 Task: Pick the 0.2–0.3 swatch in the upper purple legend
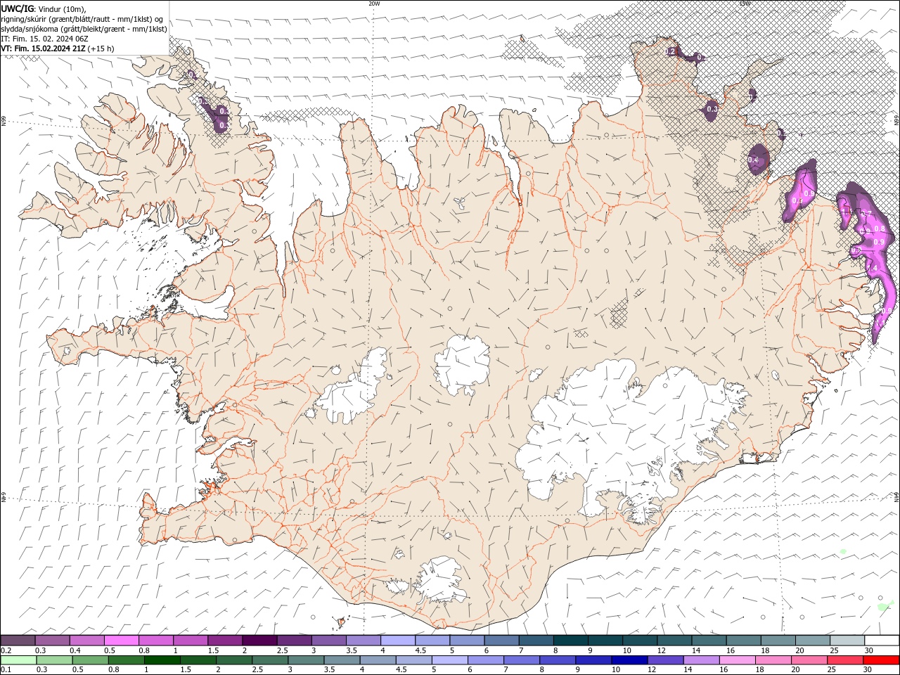[x=18, y=641]
